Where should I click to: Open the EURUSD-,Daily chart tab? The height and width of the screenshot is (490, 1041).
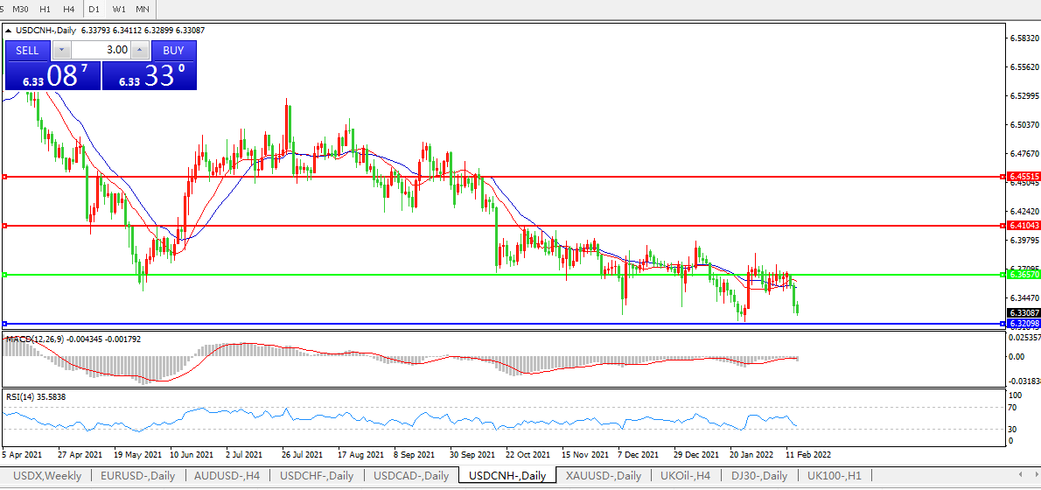pos(137,476)
